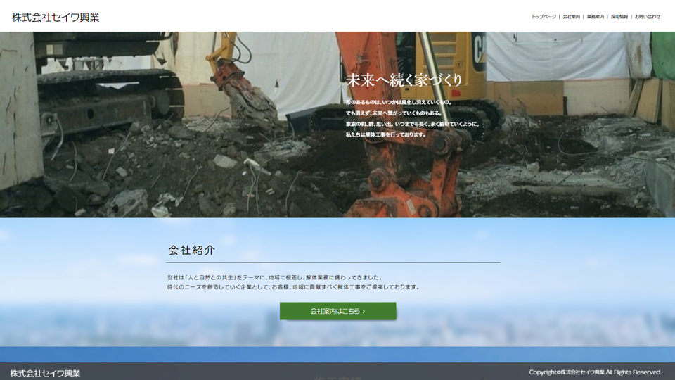Click the 未来へ続く家づくり hero headline
The height and width of the screenshot is (380, 675).
pyautogui.click(x=404, y=80)
